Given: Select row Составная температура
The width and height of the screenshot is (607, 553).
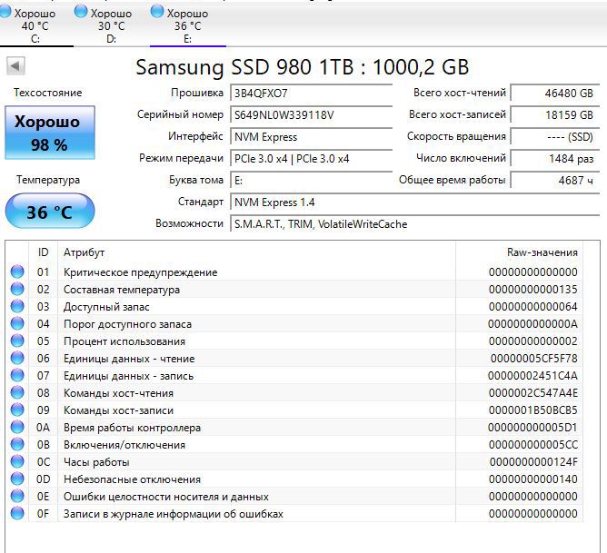Looking at the screenshot, I should pyautogui.click(x=294, y=290).
